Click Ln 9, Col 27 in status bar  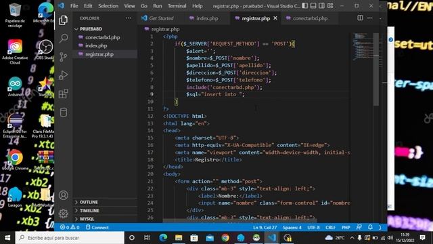coord(265,228)
